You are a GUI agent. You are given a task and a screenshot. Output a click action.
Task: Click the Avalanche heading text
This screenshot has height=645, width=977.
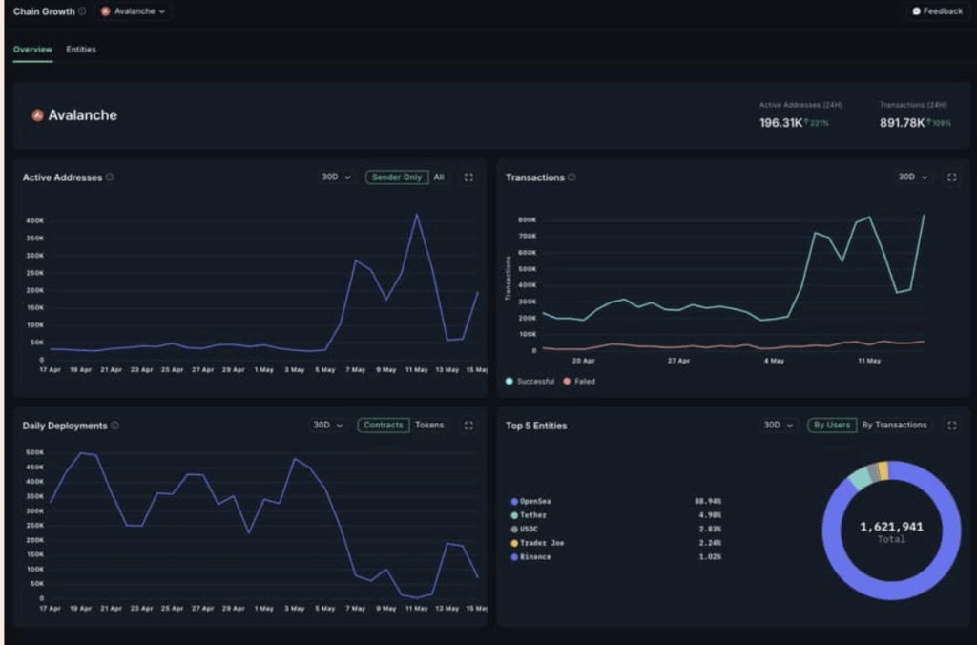[x=82, y=115]
